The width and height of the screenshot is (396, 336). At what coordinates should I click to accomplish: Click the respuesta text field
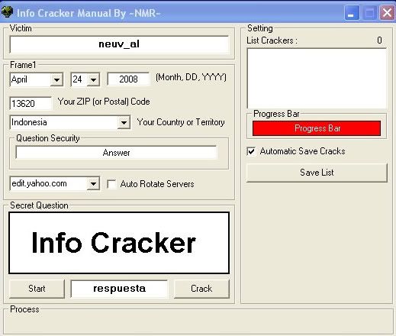[119, 289]
